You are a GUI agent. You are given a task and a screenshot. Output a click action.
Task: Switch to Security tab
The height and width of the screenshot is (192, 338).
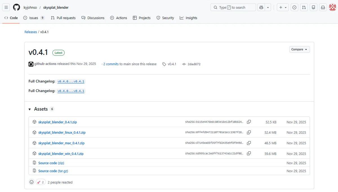(x=165, y=18)
